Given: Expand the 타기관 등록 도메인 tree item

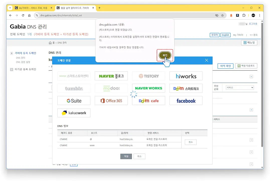Looking at the screenshot, I should (x=12, y=69).
